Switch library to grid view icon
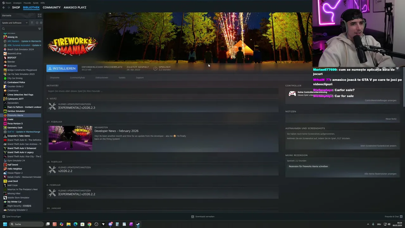Screen dimensions: 405x228 click(40, 15)
